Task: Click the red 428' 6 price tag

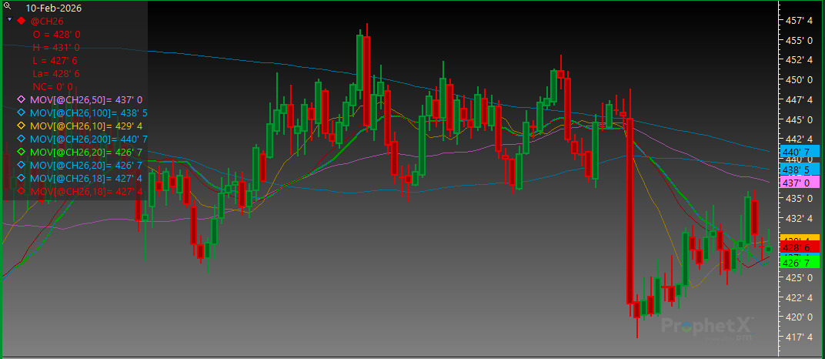Action: [795, 247]
